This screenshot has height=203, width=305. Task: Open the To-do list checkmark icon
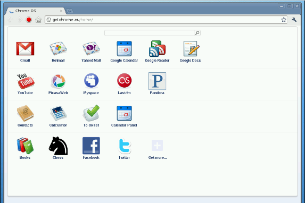[91, 113]
